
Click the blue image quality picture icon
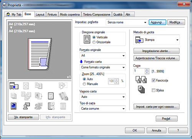click(13, 106)
